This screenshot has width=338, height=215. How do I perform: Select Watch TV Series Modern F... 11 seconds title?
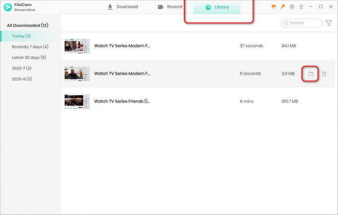122,74
